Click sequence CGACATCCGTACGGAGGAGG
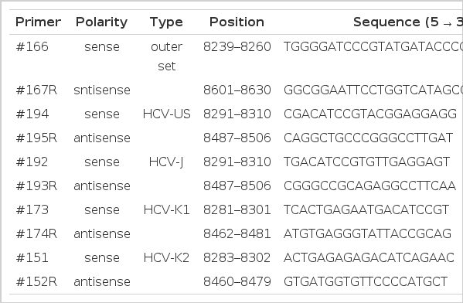The height and width of the screenshot is (303, 463). click(x=370, y=114)
